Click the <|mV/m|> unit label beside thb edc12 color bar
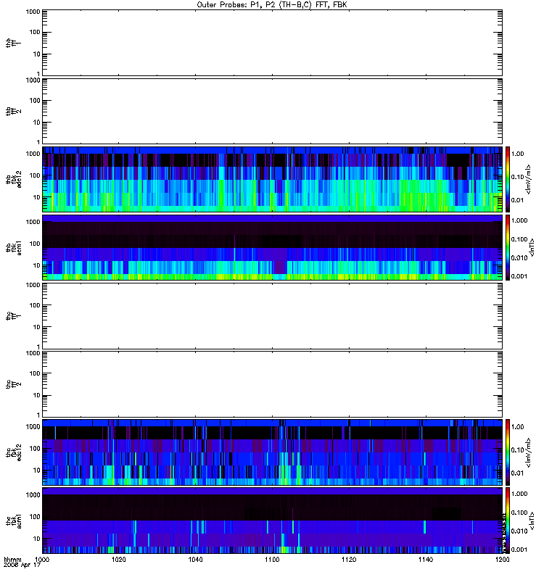This screenshot has height=580, width=544. (528, 179)
